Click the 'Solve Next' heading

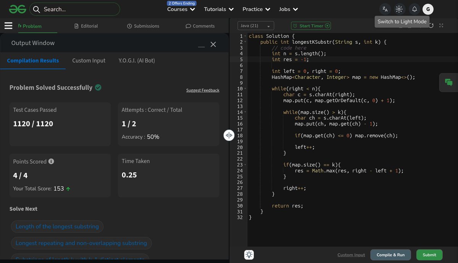23,209
